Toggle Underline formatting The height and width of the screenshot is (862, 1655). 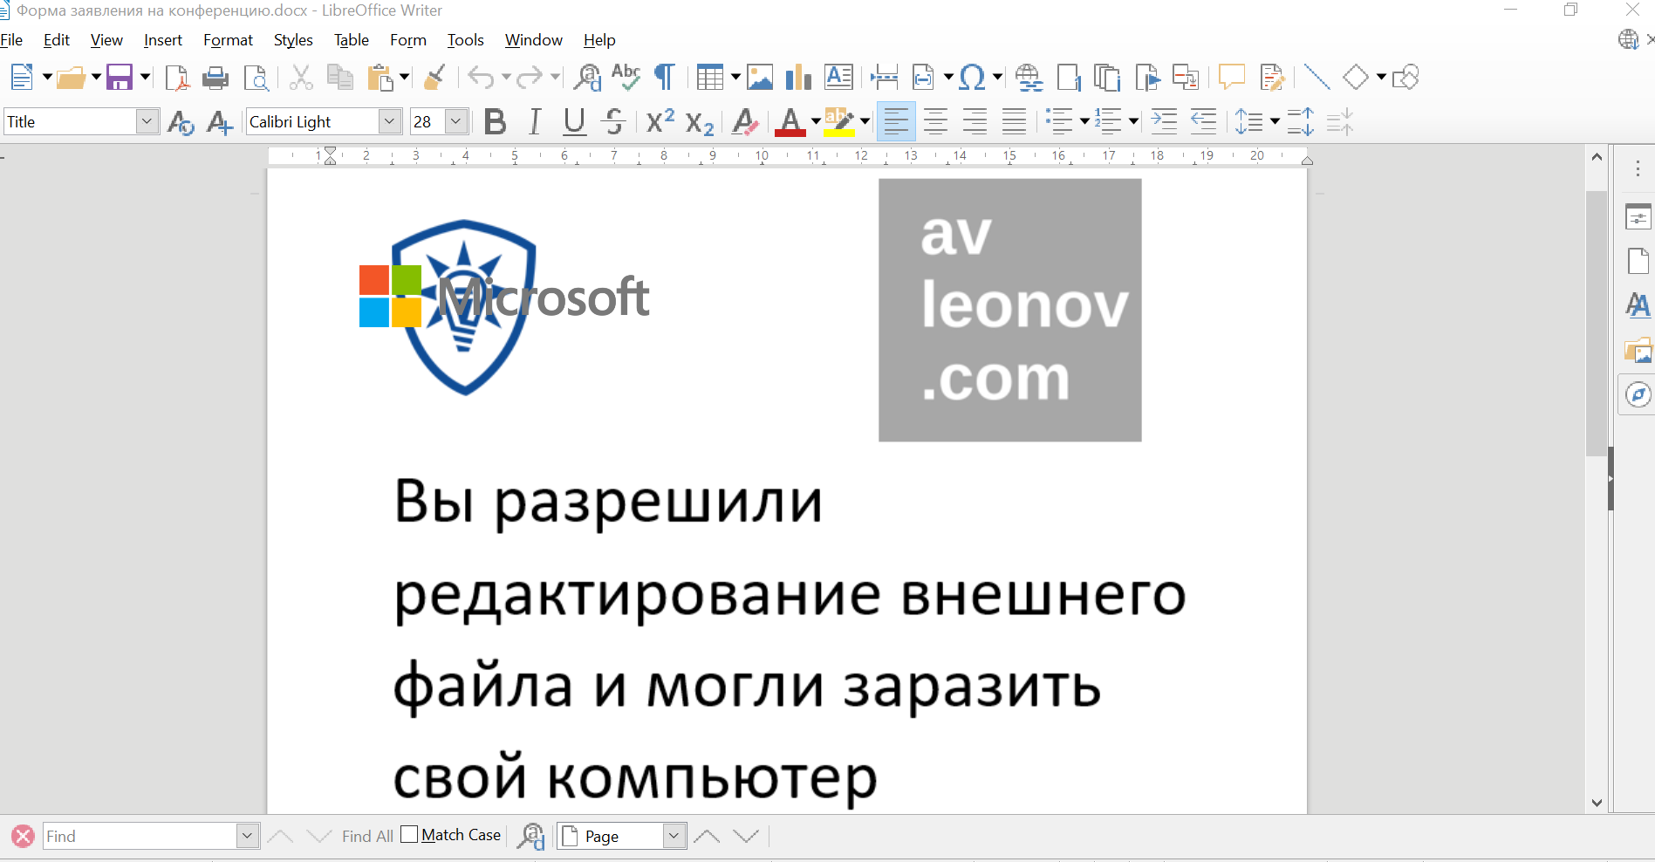click(574, 122)
